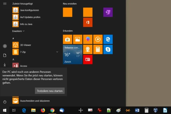Expand the 7-Zip folder chevron
Screen dimensions: 171x114
tap(57, 52)
